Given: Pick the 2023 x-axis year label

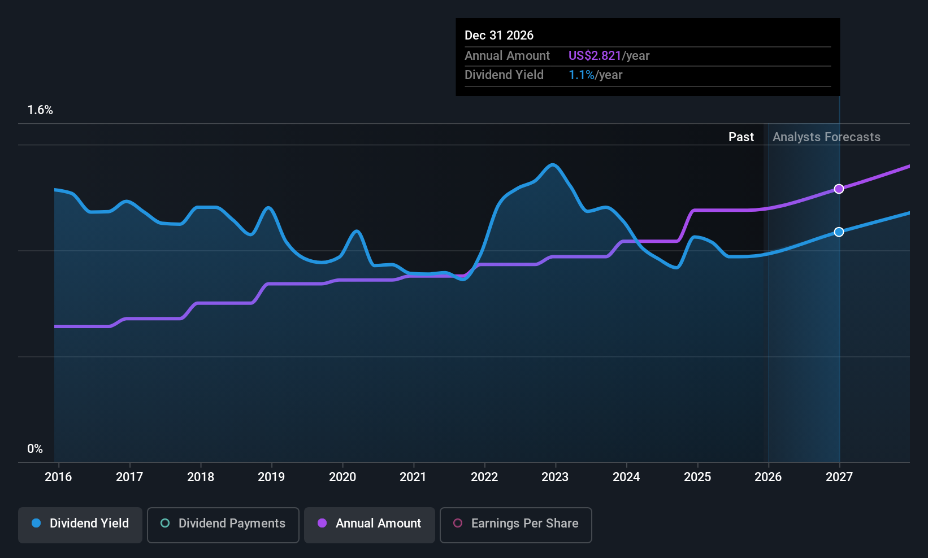Looking at the screenshot, I should click(555, 477).
